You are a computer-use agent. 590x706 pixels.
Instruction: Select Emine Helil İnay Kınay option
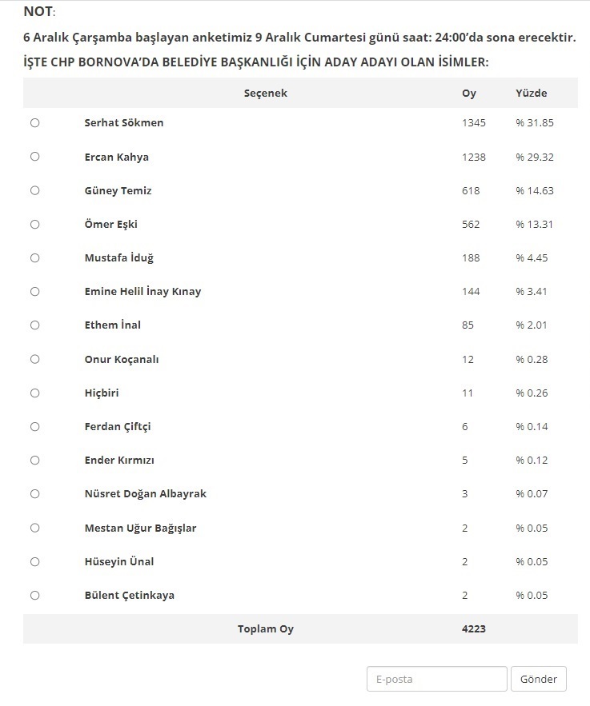pos(34,292)
